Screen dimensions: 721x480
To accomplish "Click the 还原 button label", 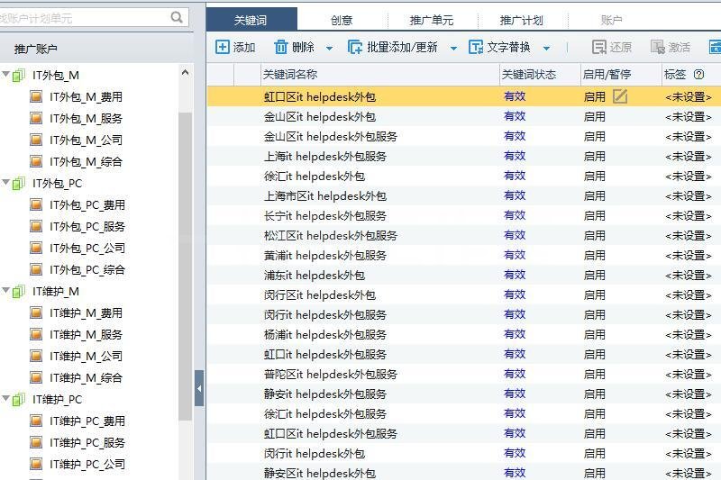I will (x=621, y=48).
